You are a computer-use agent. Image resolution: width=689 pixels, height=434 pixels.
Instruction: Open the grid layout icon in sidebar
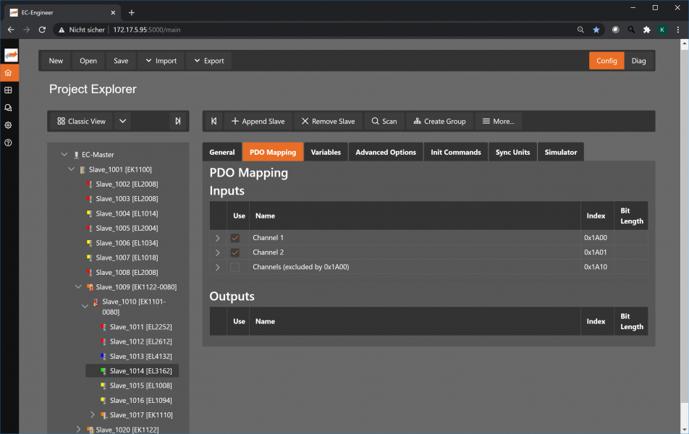click(x=8, y=90)
